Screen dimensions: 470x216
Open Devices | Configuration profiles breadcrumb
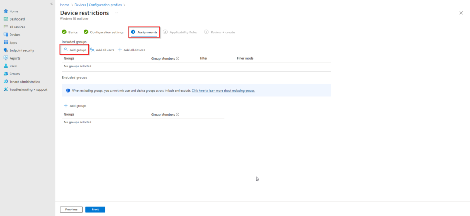pyautogui.click(x=98, y=5)
